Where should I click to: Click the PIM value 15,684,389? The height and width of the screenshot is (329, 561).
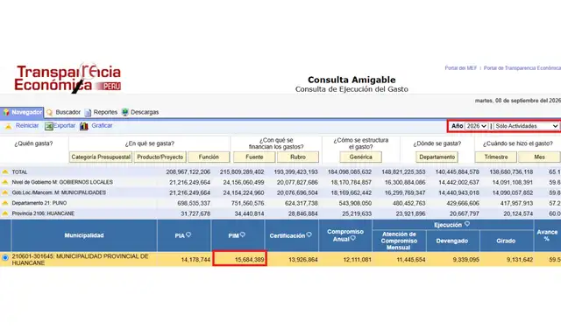(249, 260)
